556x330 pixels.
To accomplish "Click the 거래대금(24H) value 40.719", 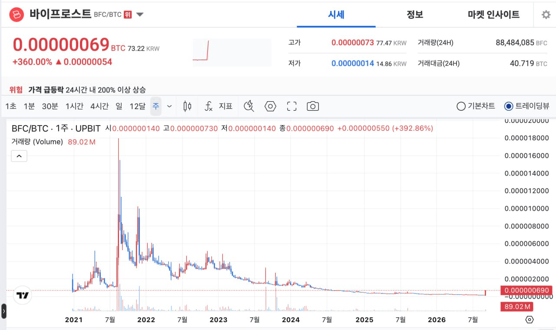I will click(x=522, y=63).
